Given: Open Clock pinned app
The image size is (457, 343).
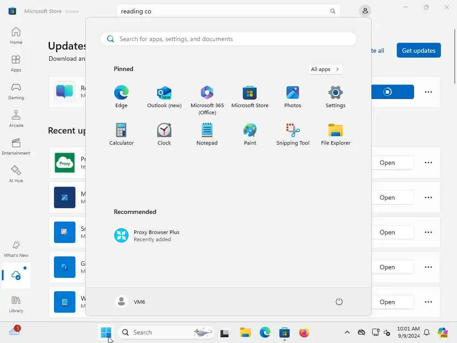Looking at the screenshot, I should click(x=164, y=134).
